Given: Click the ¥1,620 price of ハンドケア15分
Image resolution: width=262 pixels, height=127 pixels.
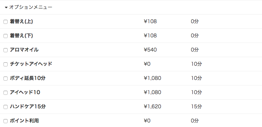Looking at the screenshot, I should (x=152, y=107).
